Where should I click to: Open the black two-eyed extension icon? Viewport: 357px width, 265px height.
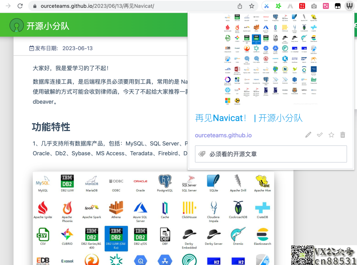(x=337, y=6)
